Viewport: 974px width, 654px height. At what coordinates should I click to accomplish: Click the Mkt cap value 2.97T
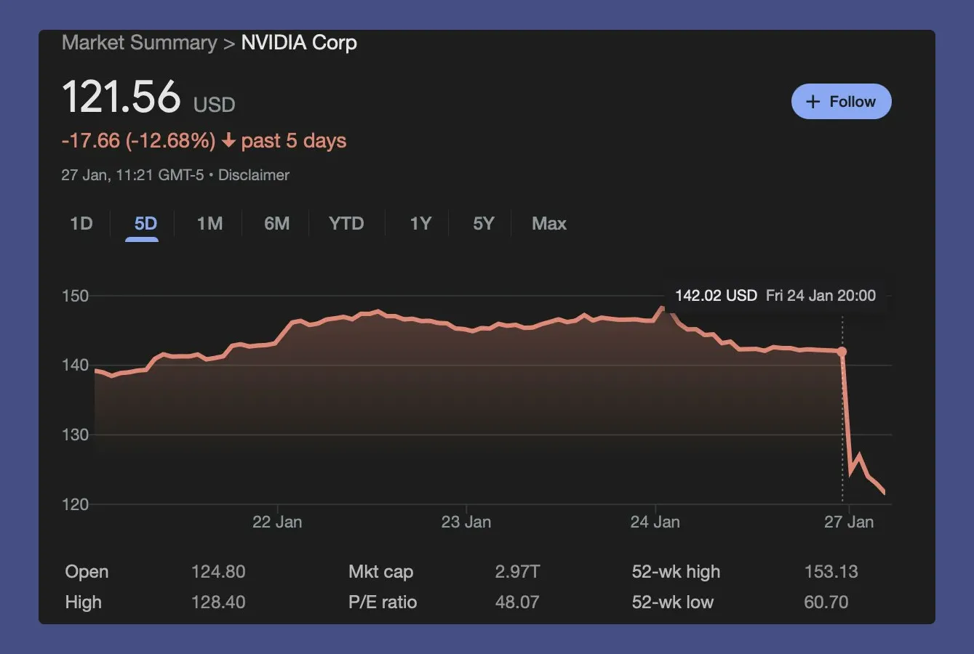tap(517, 572)
